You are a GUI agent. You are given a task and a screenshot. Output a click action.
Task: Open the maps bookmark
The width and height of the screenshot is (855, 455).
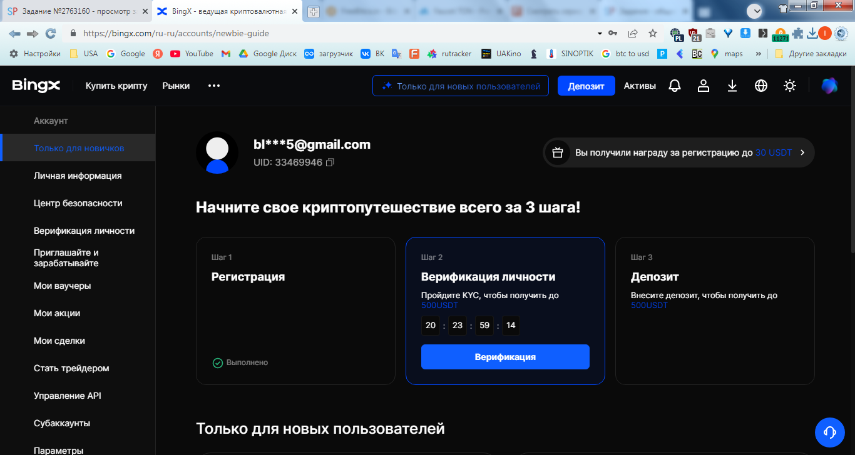[727, 54]
